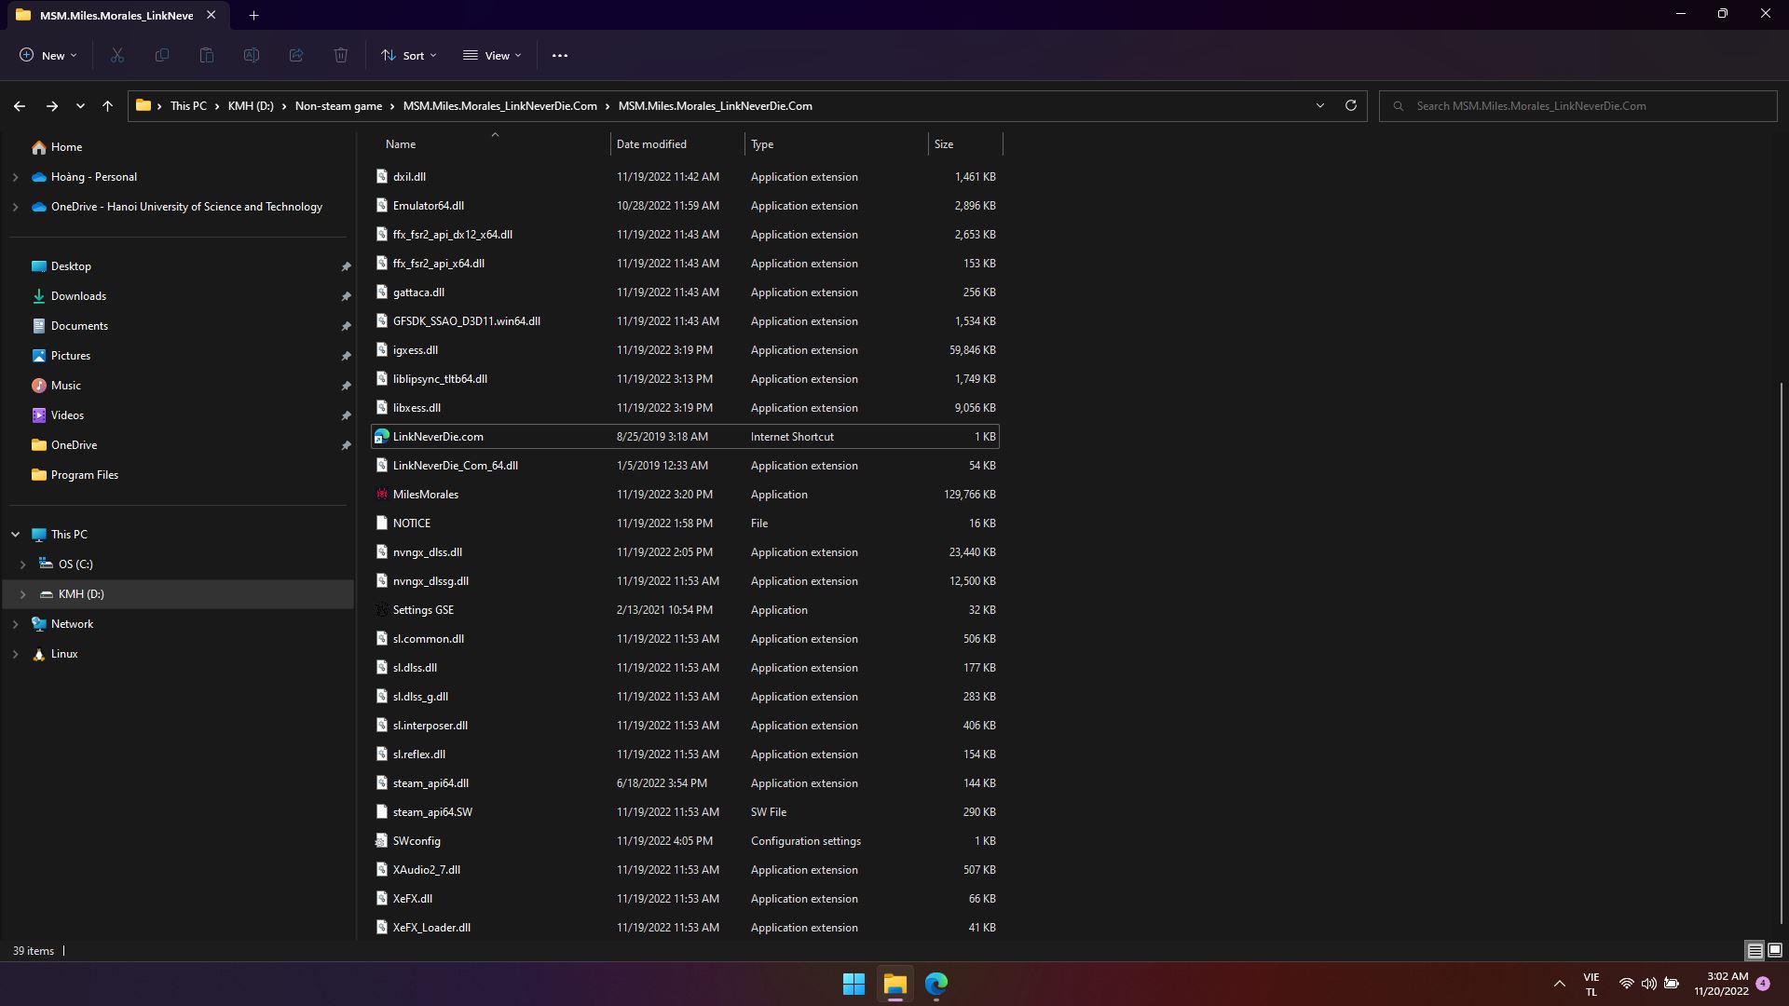Click File Explorer icon on taskbar
Screen dimensions: 1789x1006
(x=895, y=984)
